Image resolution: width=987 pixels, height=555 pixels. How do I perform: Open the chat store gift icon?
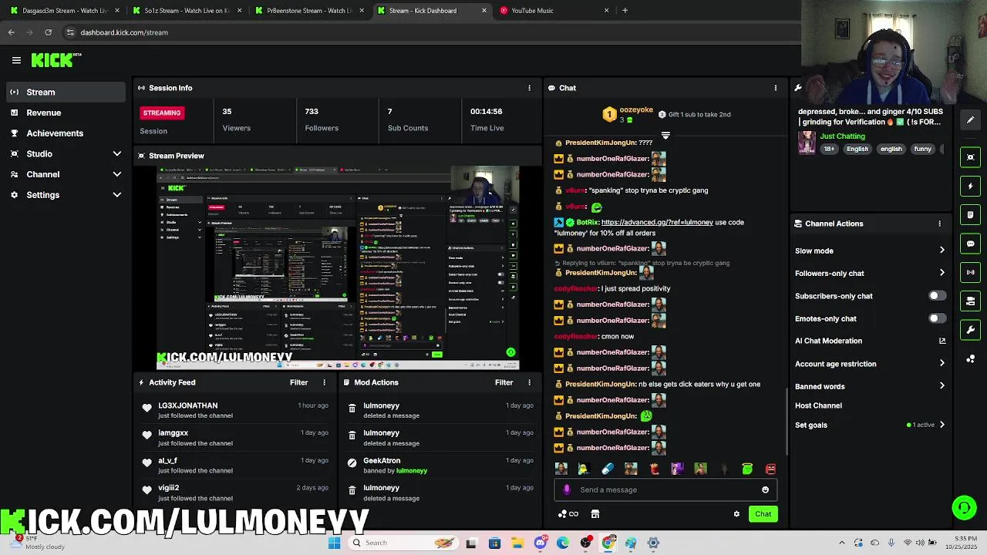tap(595, 514)
